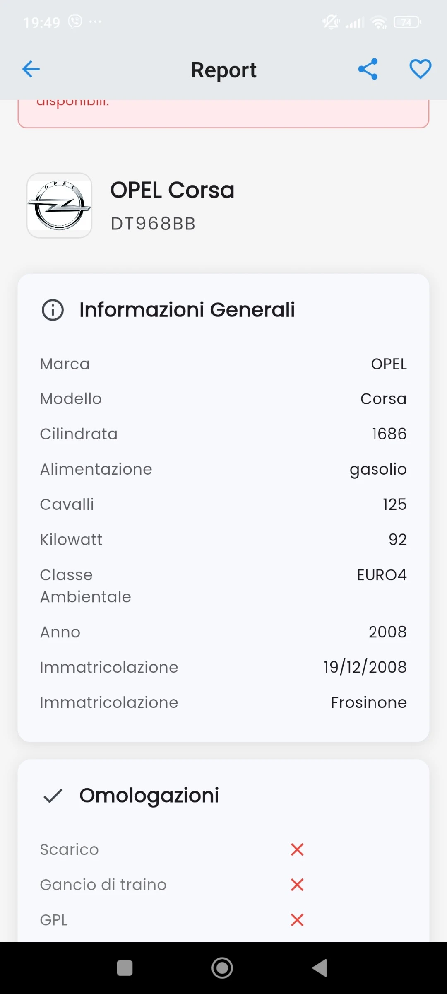
Task: Add report to favorites with heart
Action: point(420,69)
